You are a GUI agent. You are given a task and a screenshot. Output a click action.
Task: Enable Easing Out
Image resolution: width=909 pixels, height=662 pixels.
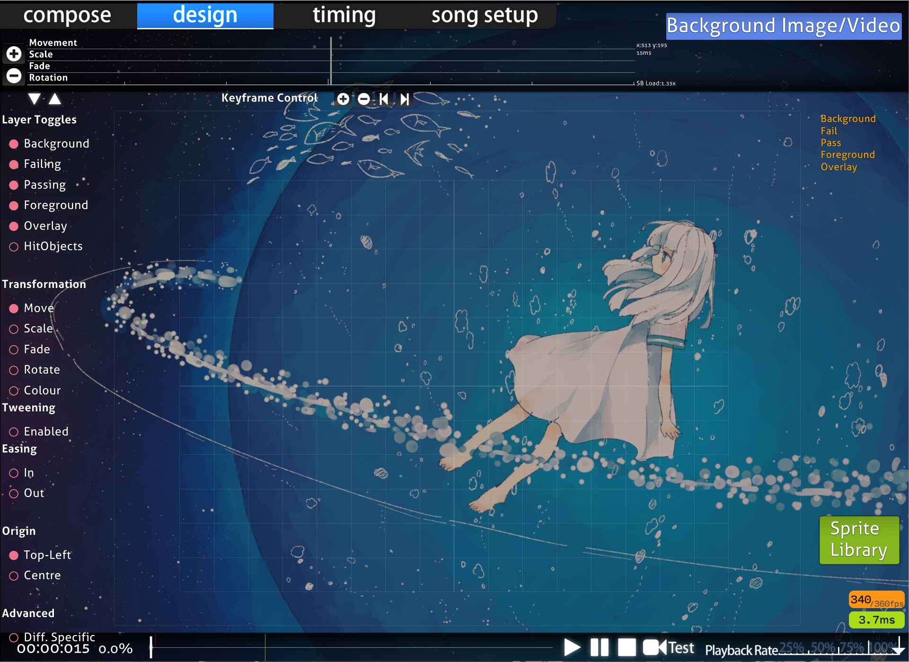click(27, 493)
